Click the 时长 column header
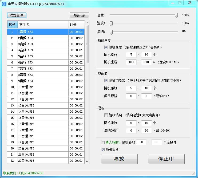The height and width of the screenshot is (178, 198). pos(76,25)
